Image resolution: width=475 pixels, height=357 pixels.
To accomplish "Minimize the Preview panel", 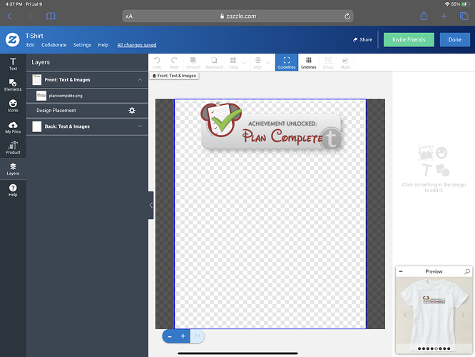I will click(401, 271).
